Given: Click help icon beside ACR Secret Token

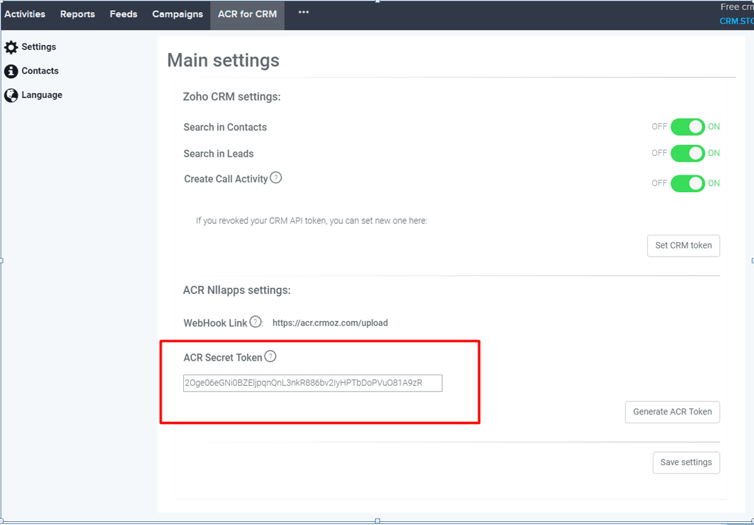Looking at the screenshot, I should (x=270, y=356).
